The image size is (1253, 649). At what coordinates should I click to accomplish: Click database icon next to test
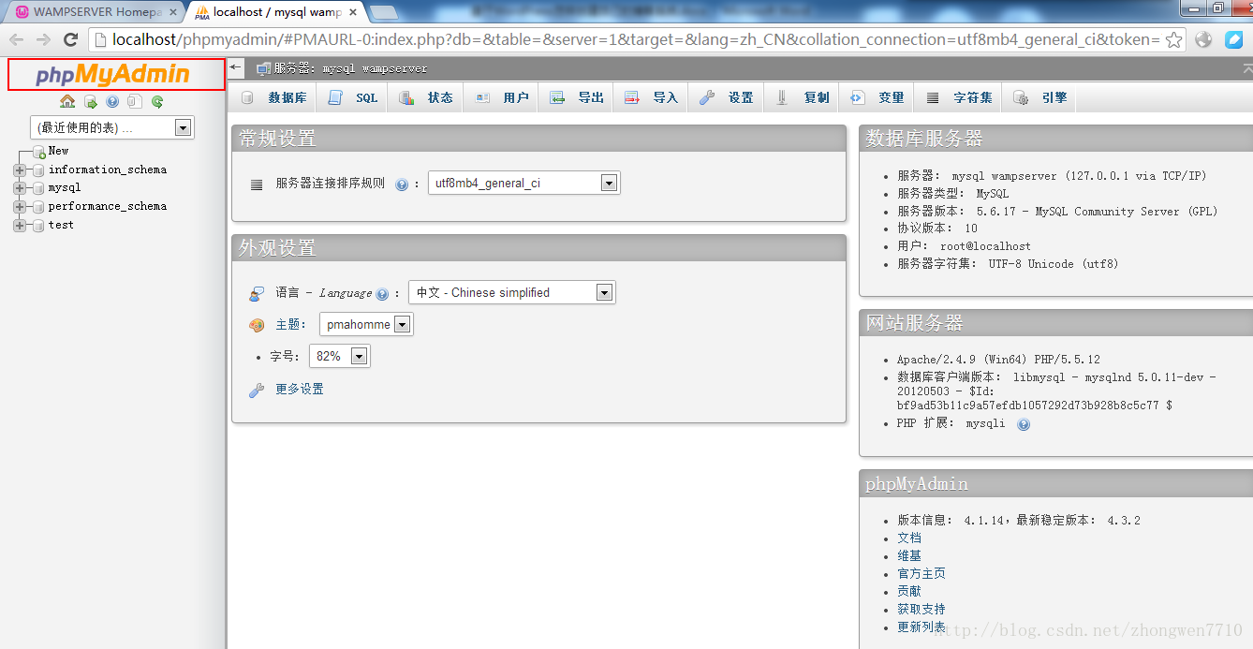pos(38,226)
